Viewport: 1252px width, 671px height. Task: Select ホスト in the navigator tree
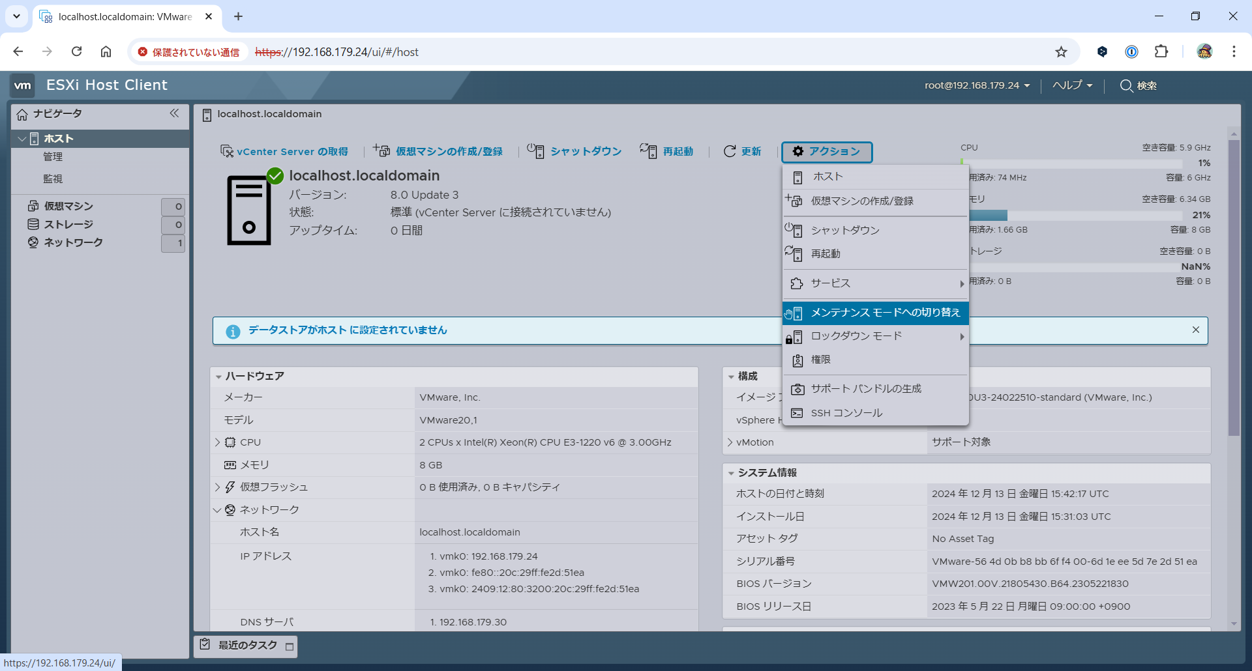click(100, 139)
